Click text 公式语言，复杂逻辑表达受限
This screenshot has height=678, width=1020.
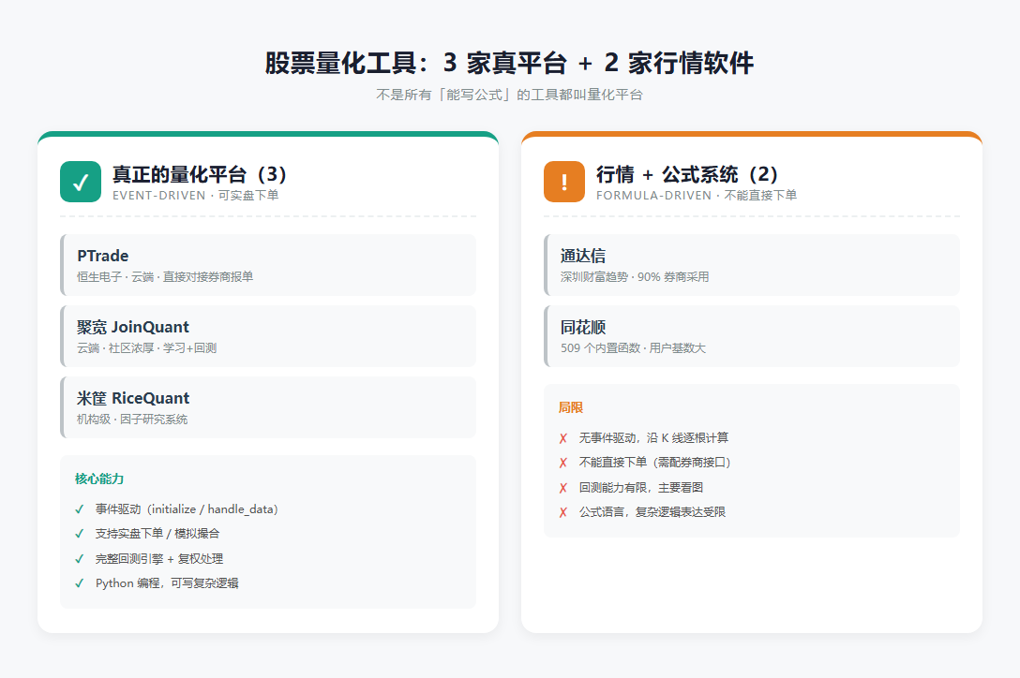(x=652, y=512)
